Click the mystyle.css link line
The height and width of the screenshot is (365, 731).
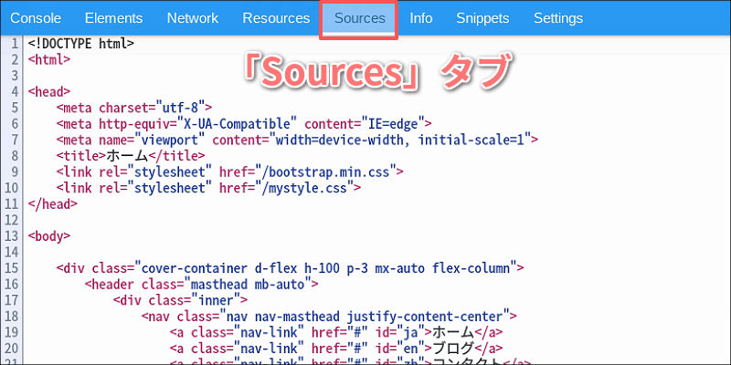tap(209, 188)
